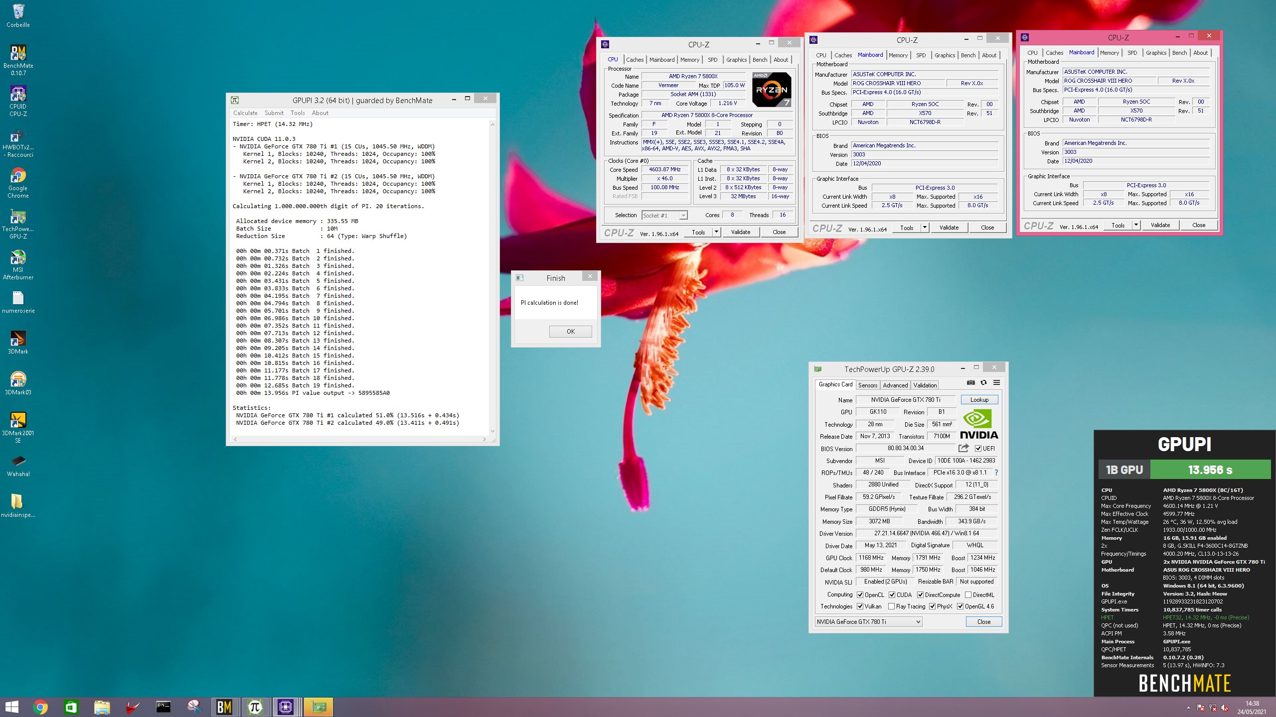The image size is (1276, 717).
Task: Switch to the Sensors tab in GPU-Z
Action: (868, 385)
